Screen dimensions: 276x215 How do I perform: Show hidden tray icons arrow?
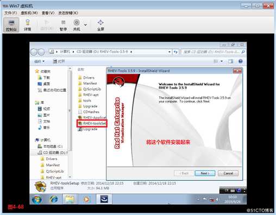pos(198,199)
